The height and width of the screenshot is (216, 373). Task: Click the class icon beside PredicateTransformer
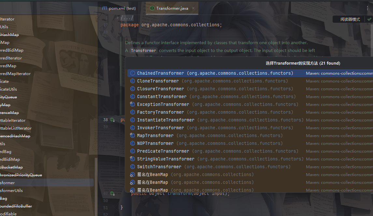tap(133, 151)
